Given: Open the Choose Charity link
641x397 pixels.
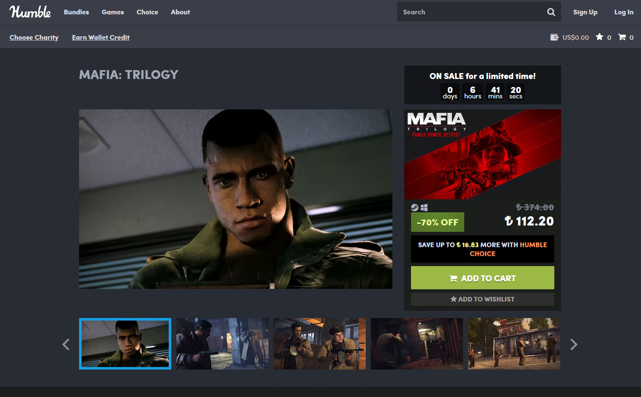Looking at the screenshot, I should (x=34, y=38).
